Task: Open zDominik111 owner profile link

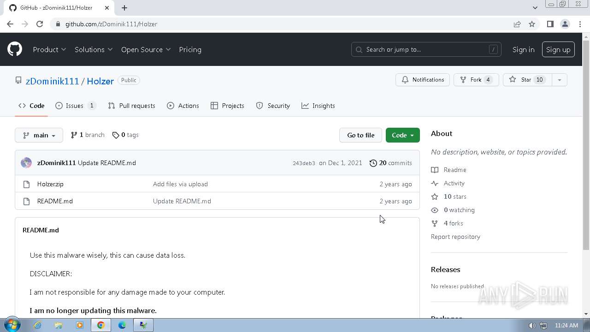Action: pos(53,81)
